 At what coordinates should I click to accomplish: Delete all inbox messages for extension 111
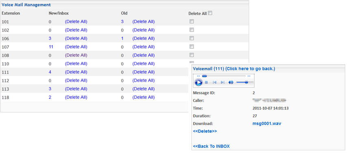pyautogui.click(x=76, y=72)
